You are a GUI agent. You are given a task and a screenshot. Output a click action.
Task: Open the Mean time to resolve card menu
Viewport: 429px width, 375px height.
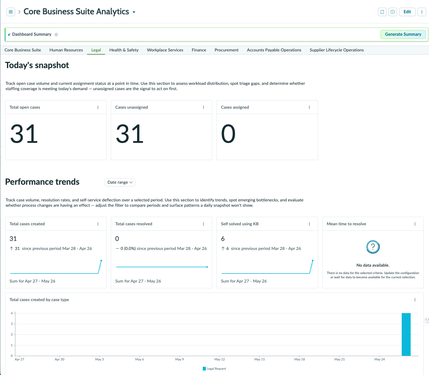tap(415, 224)
